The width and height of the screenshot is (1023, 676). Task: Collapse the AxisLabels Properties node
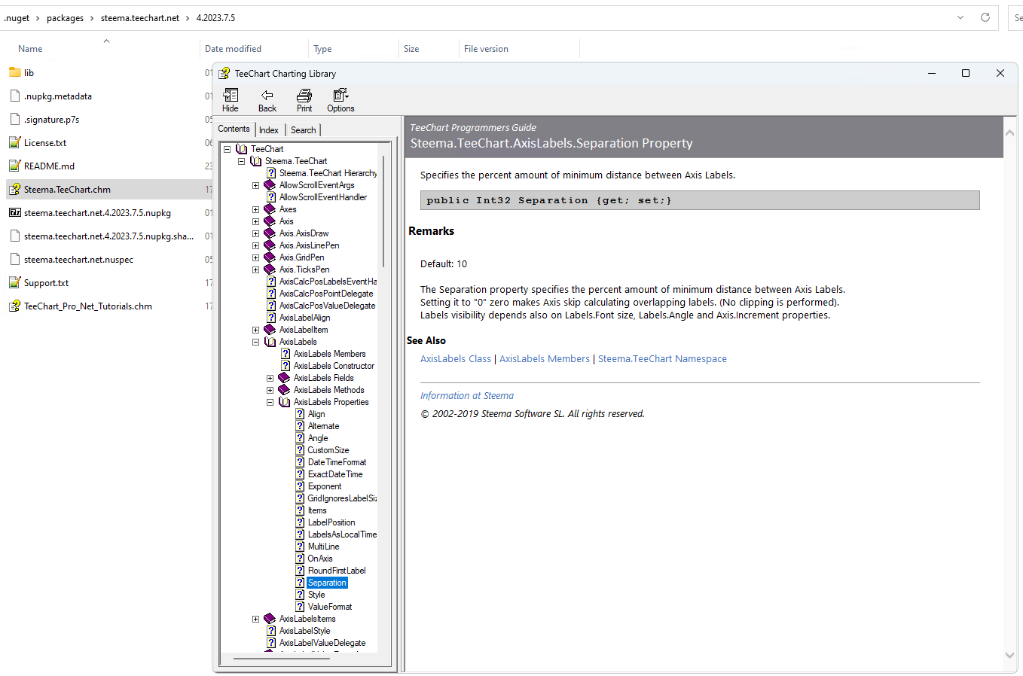[270, 402]
